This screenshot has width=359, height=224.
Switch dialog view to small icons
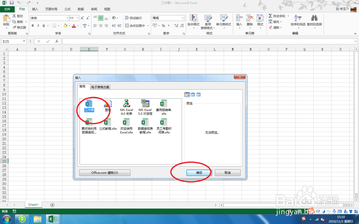coord(193,95)
